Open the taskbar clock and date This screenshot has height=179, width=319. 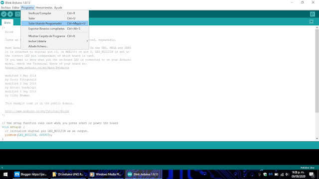(x=298, y=175)
